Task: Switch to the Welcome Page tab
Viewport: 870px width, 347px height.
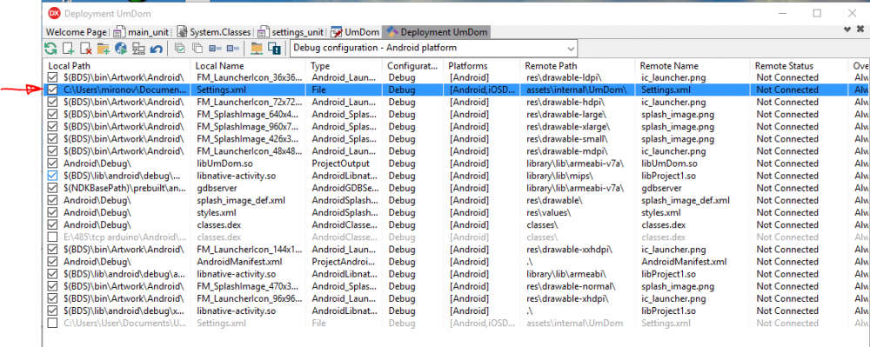Action: coord(76,32)
